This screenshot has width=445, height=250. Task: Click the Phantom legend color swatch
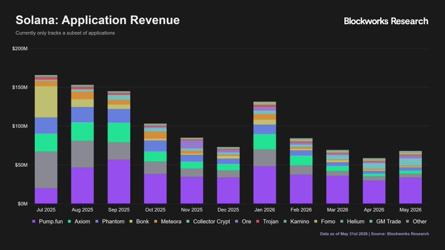[97, 221]
